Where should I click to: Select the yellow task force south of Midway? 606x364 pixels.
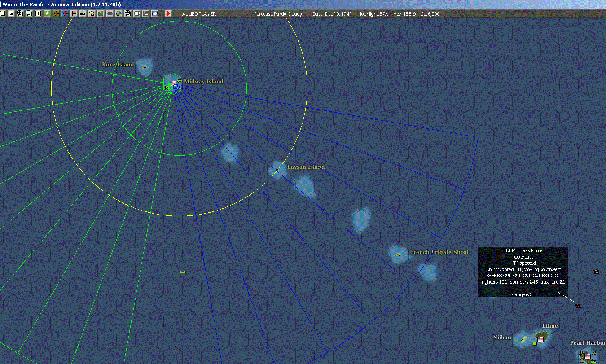[182, 272]
